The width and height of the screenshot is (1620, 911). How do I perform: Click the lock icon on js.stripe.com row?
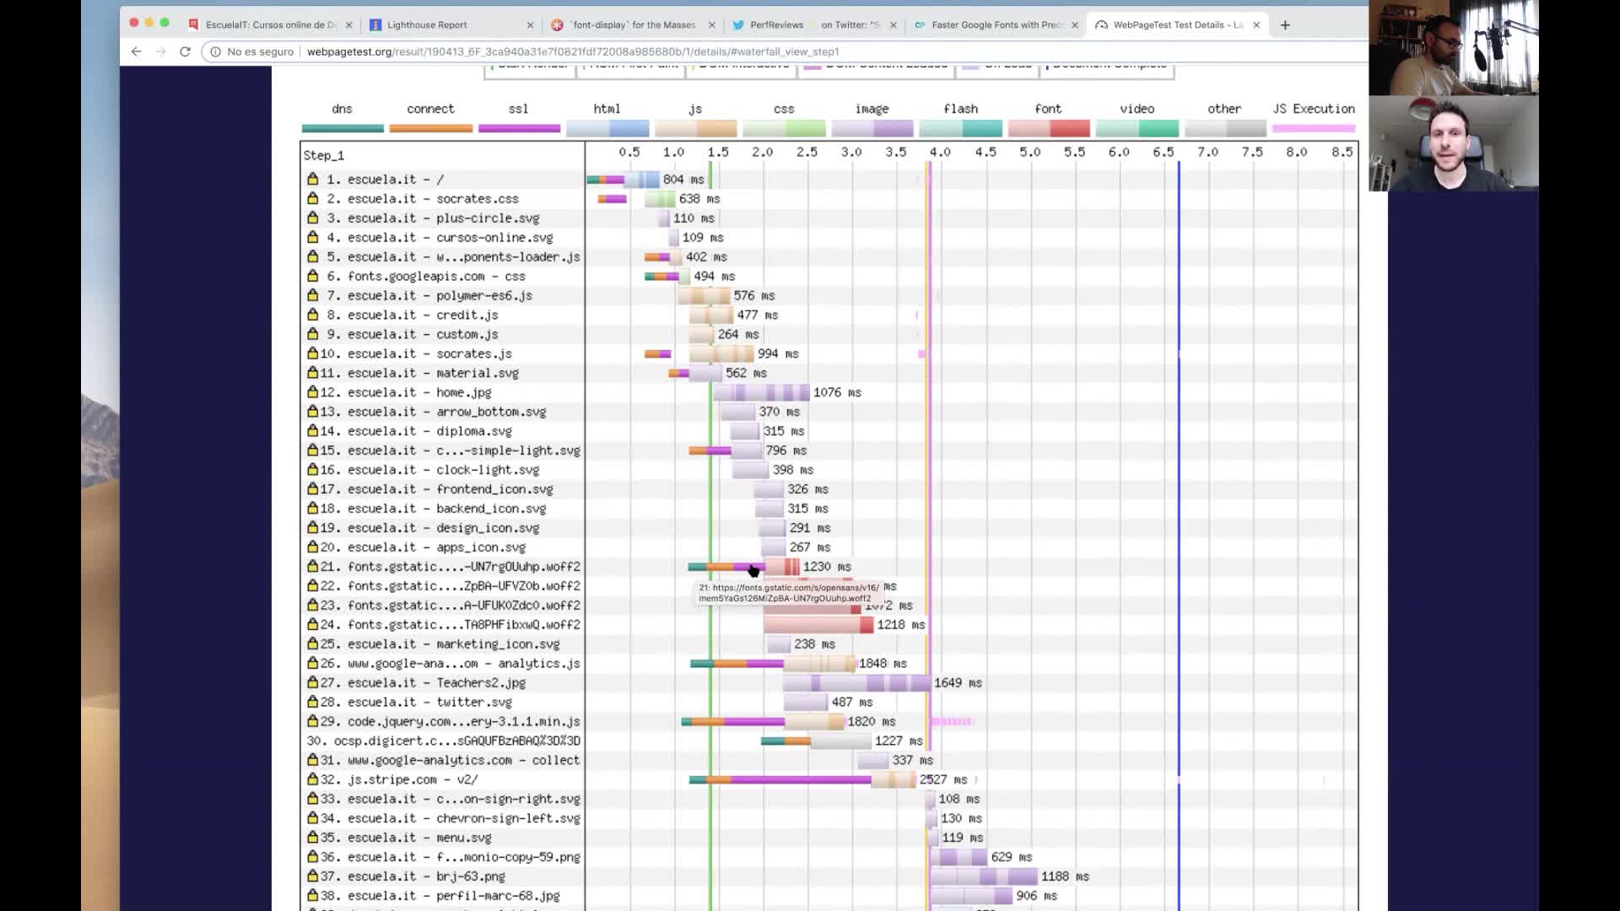[x=313, y=779]
